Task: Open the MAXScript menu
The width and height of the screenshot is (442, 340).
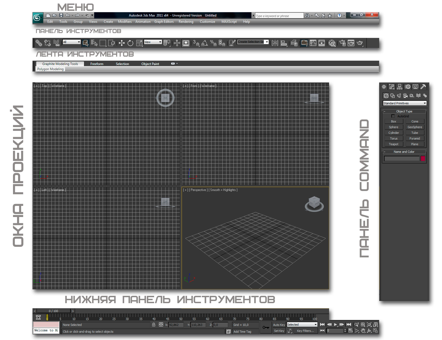Action: (x=229, y=22)
